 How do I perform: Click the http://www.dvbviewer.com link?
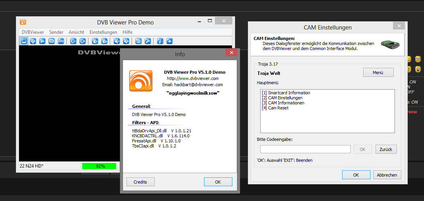point(192,78)
